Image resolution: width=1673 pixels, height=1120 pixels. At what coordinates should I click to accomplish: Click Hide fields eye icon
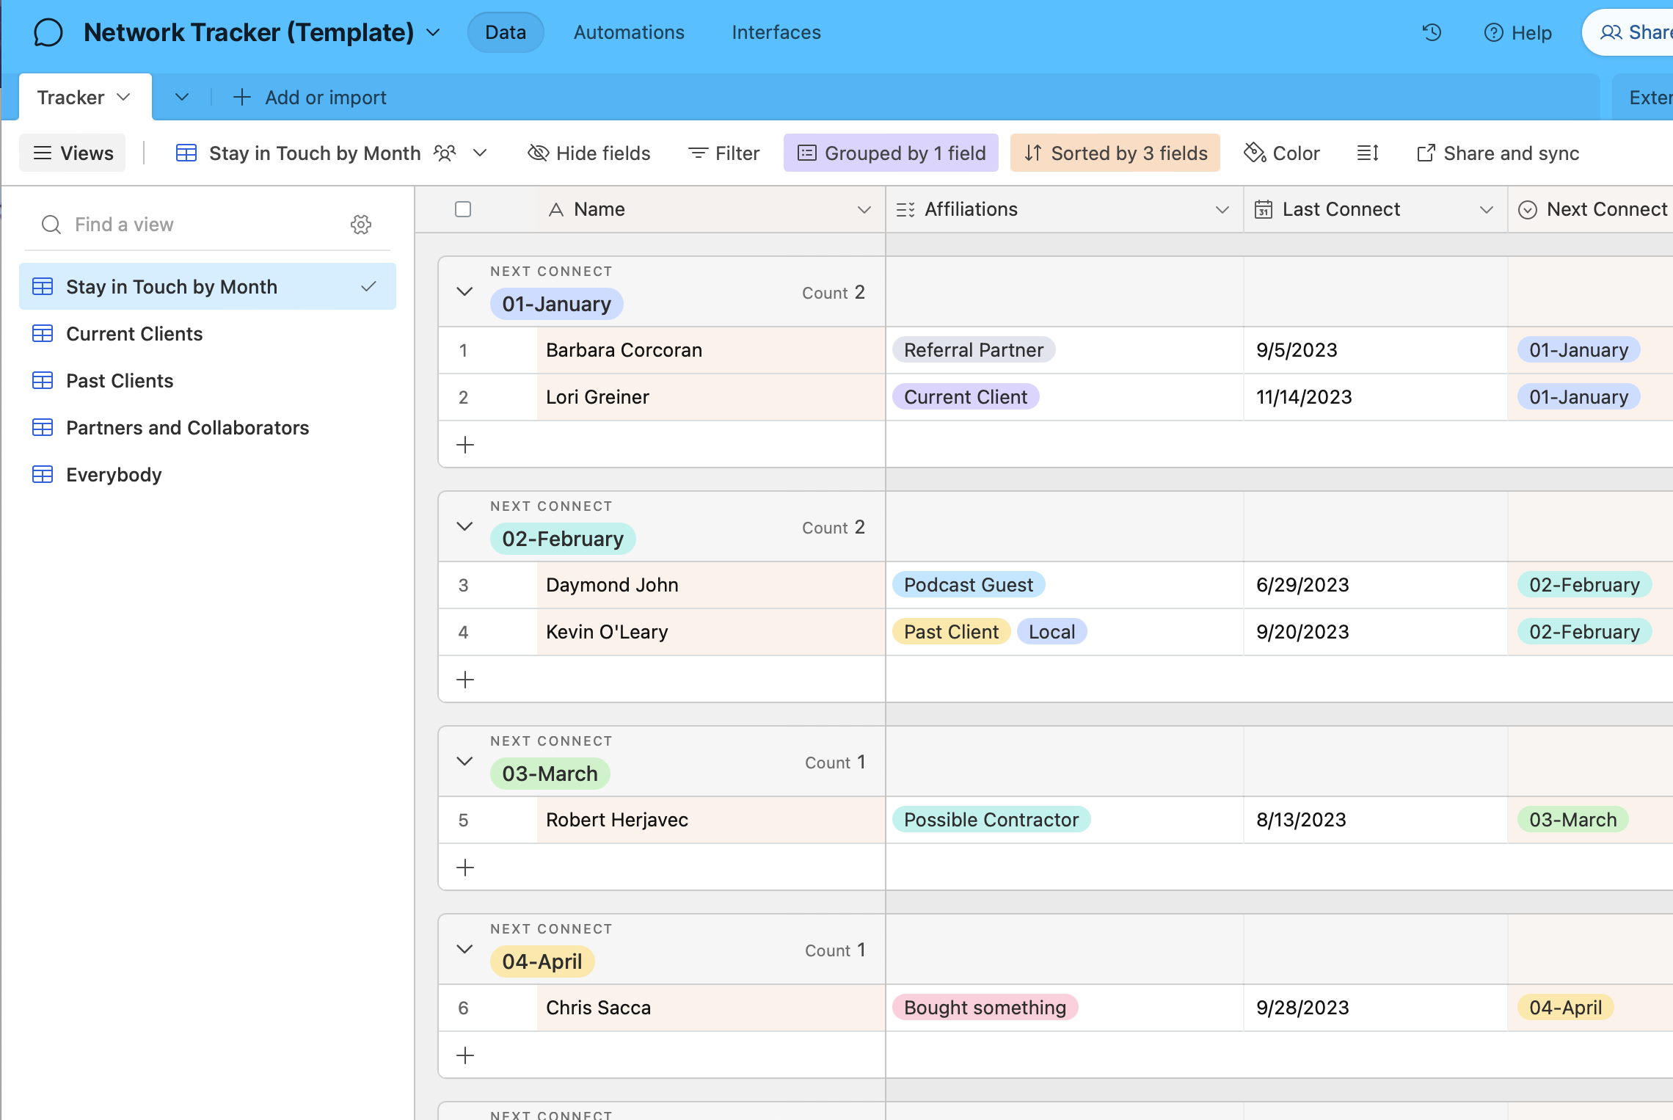(x=539, y=153)
